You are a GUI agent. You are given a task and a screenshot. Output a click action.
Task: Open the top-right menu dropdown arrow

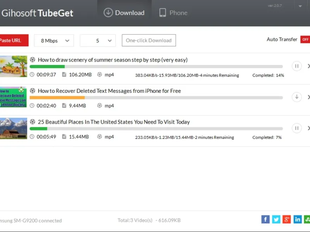pyautogui.click(x=300, y=7)
